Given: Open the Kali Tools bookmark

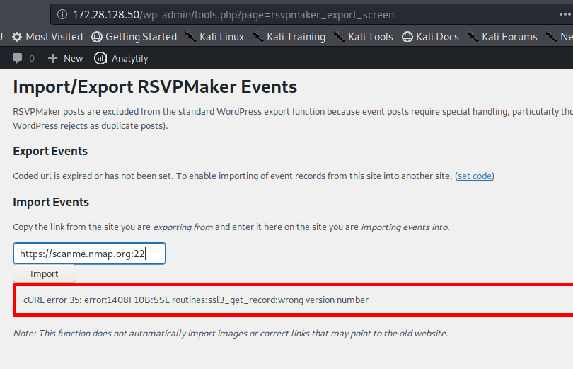Looking at the screenshot, I should click(363, 37).
